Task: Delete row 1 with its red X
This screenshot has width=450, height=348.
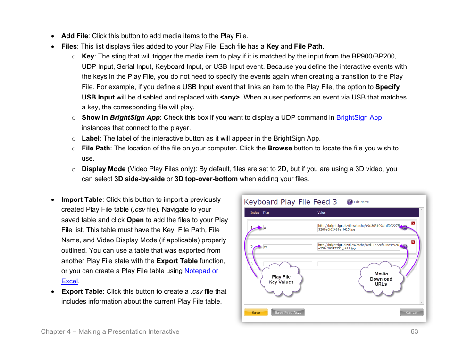Action: coord(413,223)
